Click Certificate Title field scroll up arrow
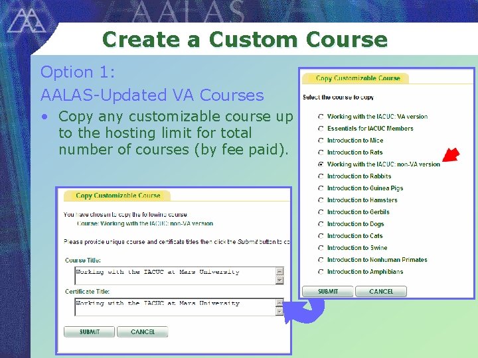The height and width of the screenshot is (358, 478). pos(279,302)
